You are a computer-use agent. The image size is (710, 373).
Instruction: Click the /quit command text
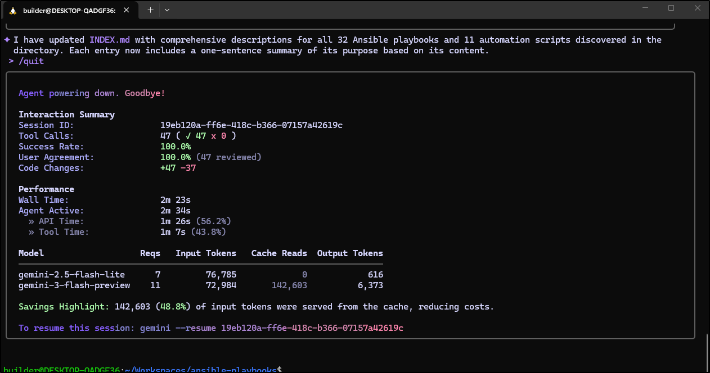[x=31, y=61]
